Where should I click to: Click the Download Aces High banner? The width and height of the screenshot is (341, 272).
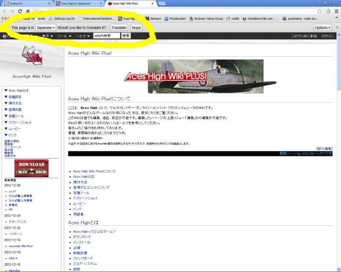tap(32, 168)
